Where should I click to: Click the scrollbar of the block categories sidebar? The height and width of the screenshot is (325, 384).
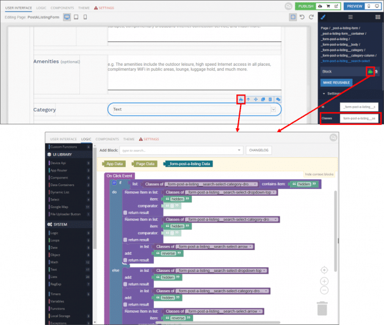click(x=95, y=198)
